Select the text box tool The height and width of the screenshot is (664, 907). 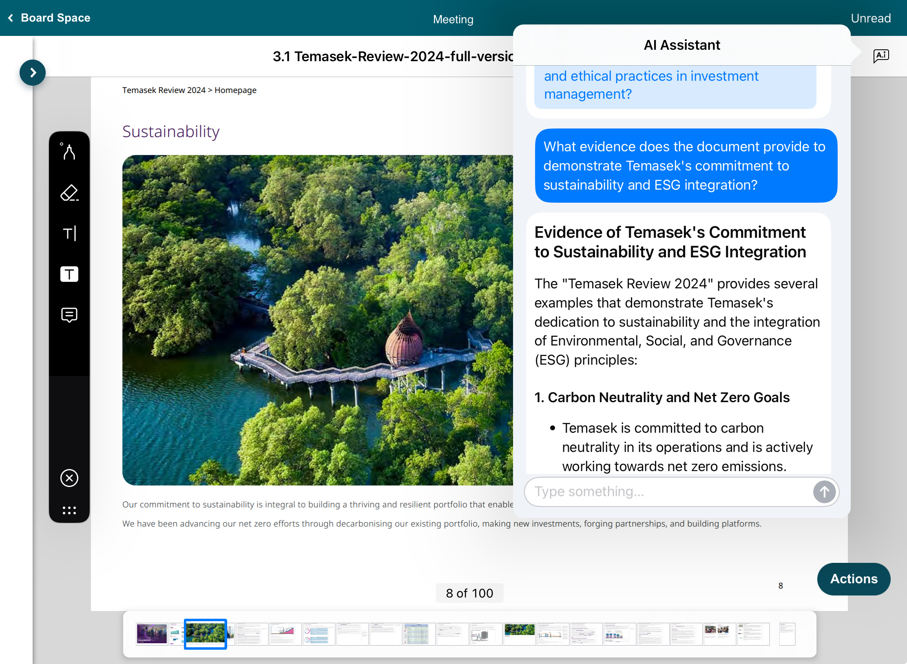pos(69,274)
